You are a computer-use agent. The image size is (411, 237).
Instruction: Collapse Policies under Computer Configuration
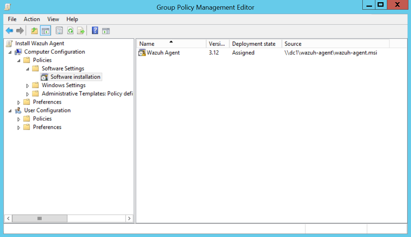click(19, 61)
